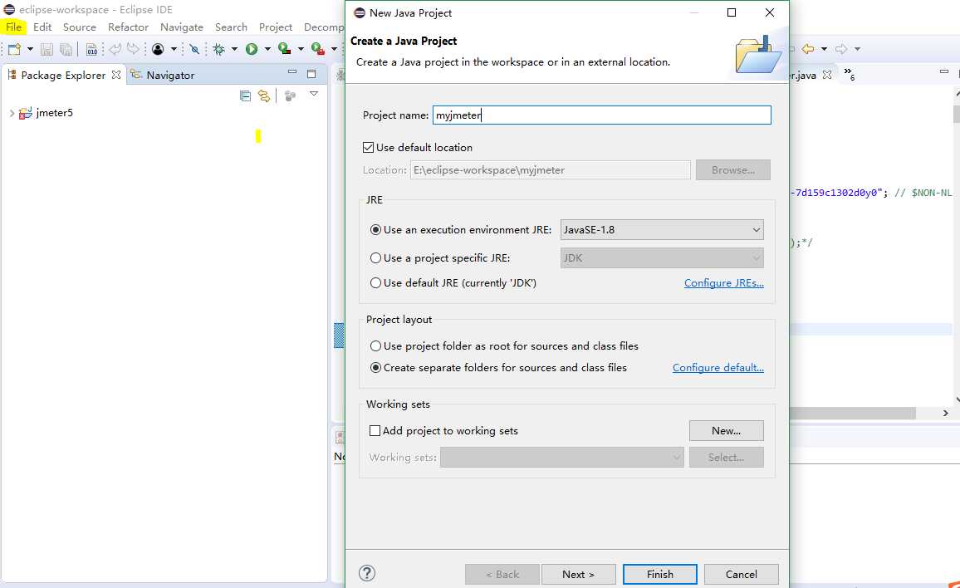
Task: Click the Back navigation yellow arrow icon
Action: (808, 48)
